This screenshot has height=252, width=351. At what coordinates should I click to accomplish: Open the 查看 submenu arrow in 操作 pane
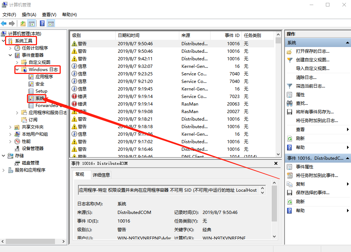pyautogui.click(x=348, y=129)
